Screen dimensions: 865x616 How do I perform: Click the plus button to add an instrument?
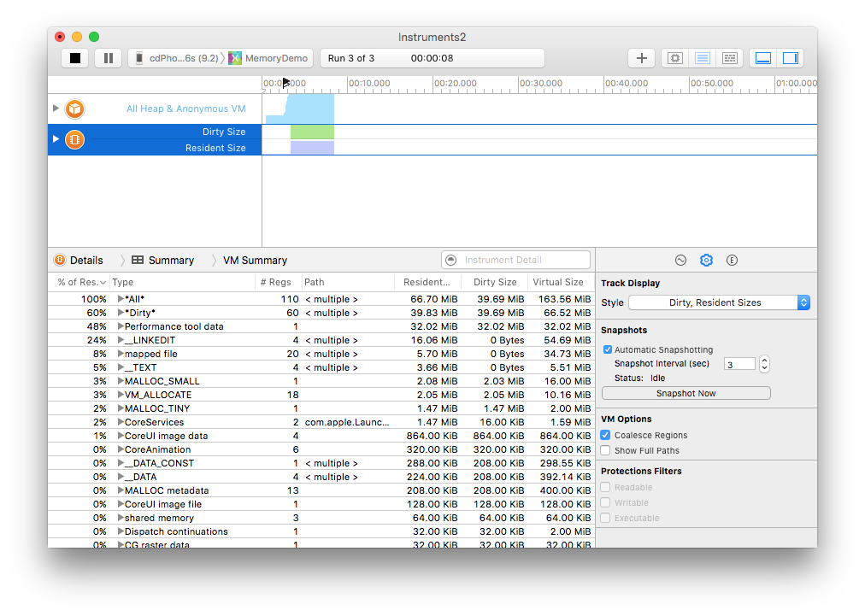(x=641, y=58)
